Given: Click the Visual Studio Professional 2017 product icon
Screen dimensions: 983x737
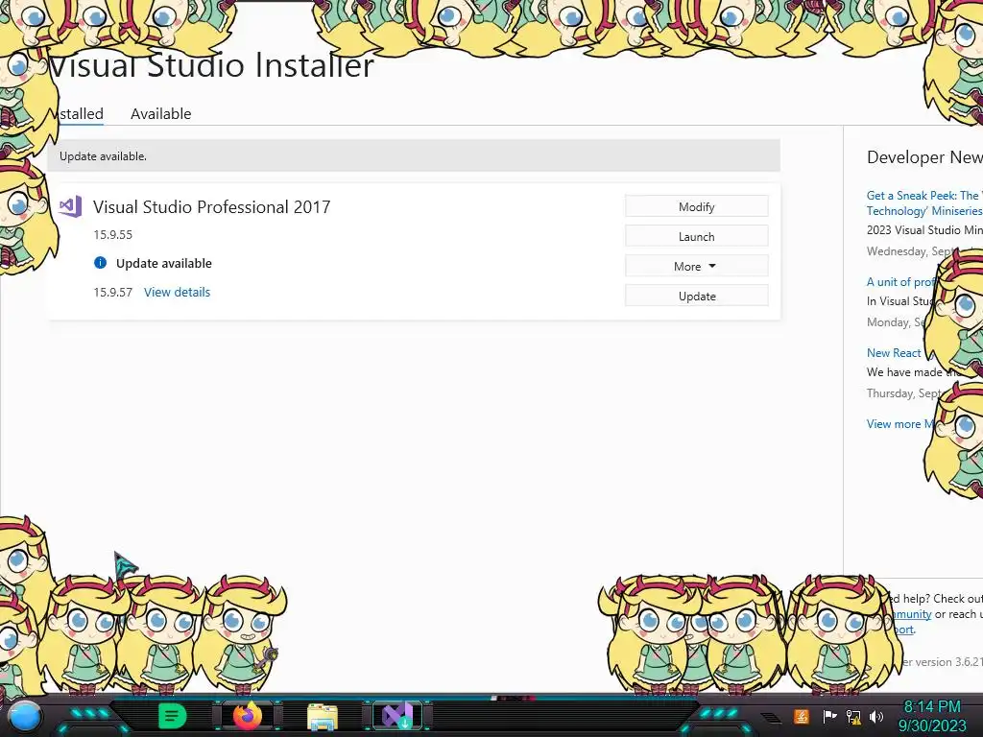Looking at the screenshot, I should [70, 206].
